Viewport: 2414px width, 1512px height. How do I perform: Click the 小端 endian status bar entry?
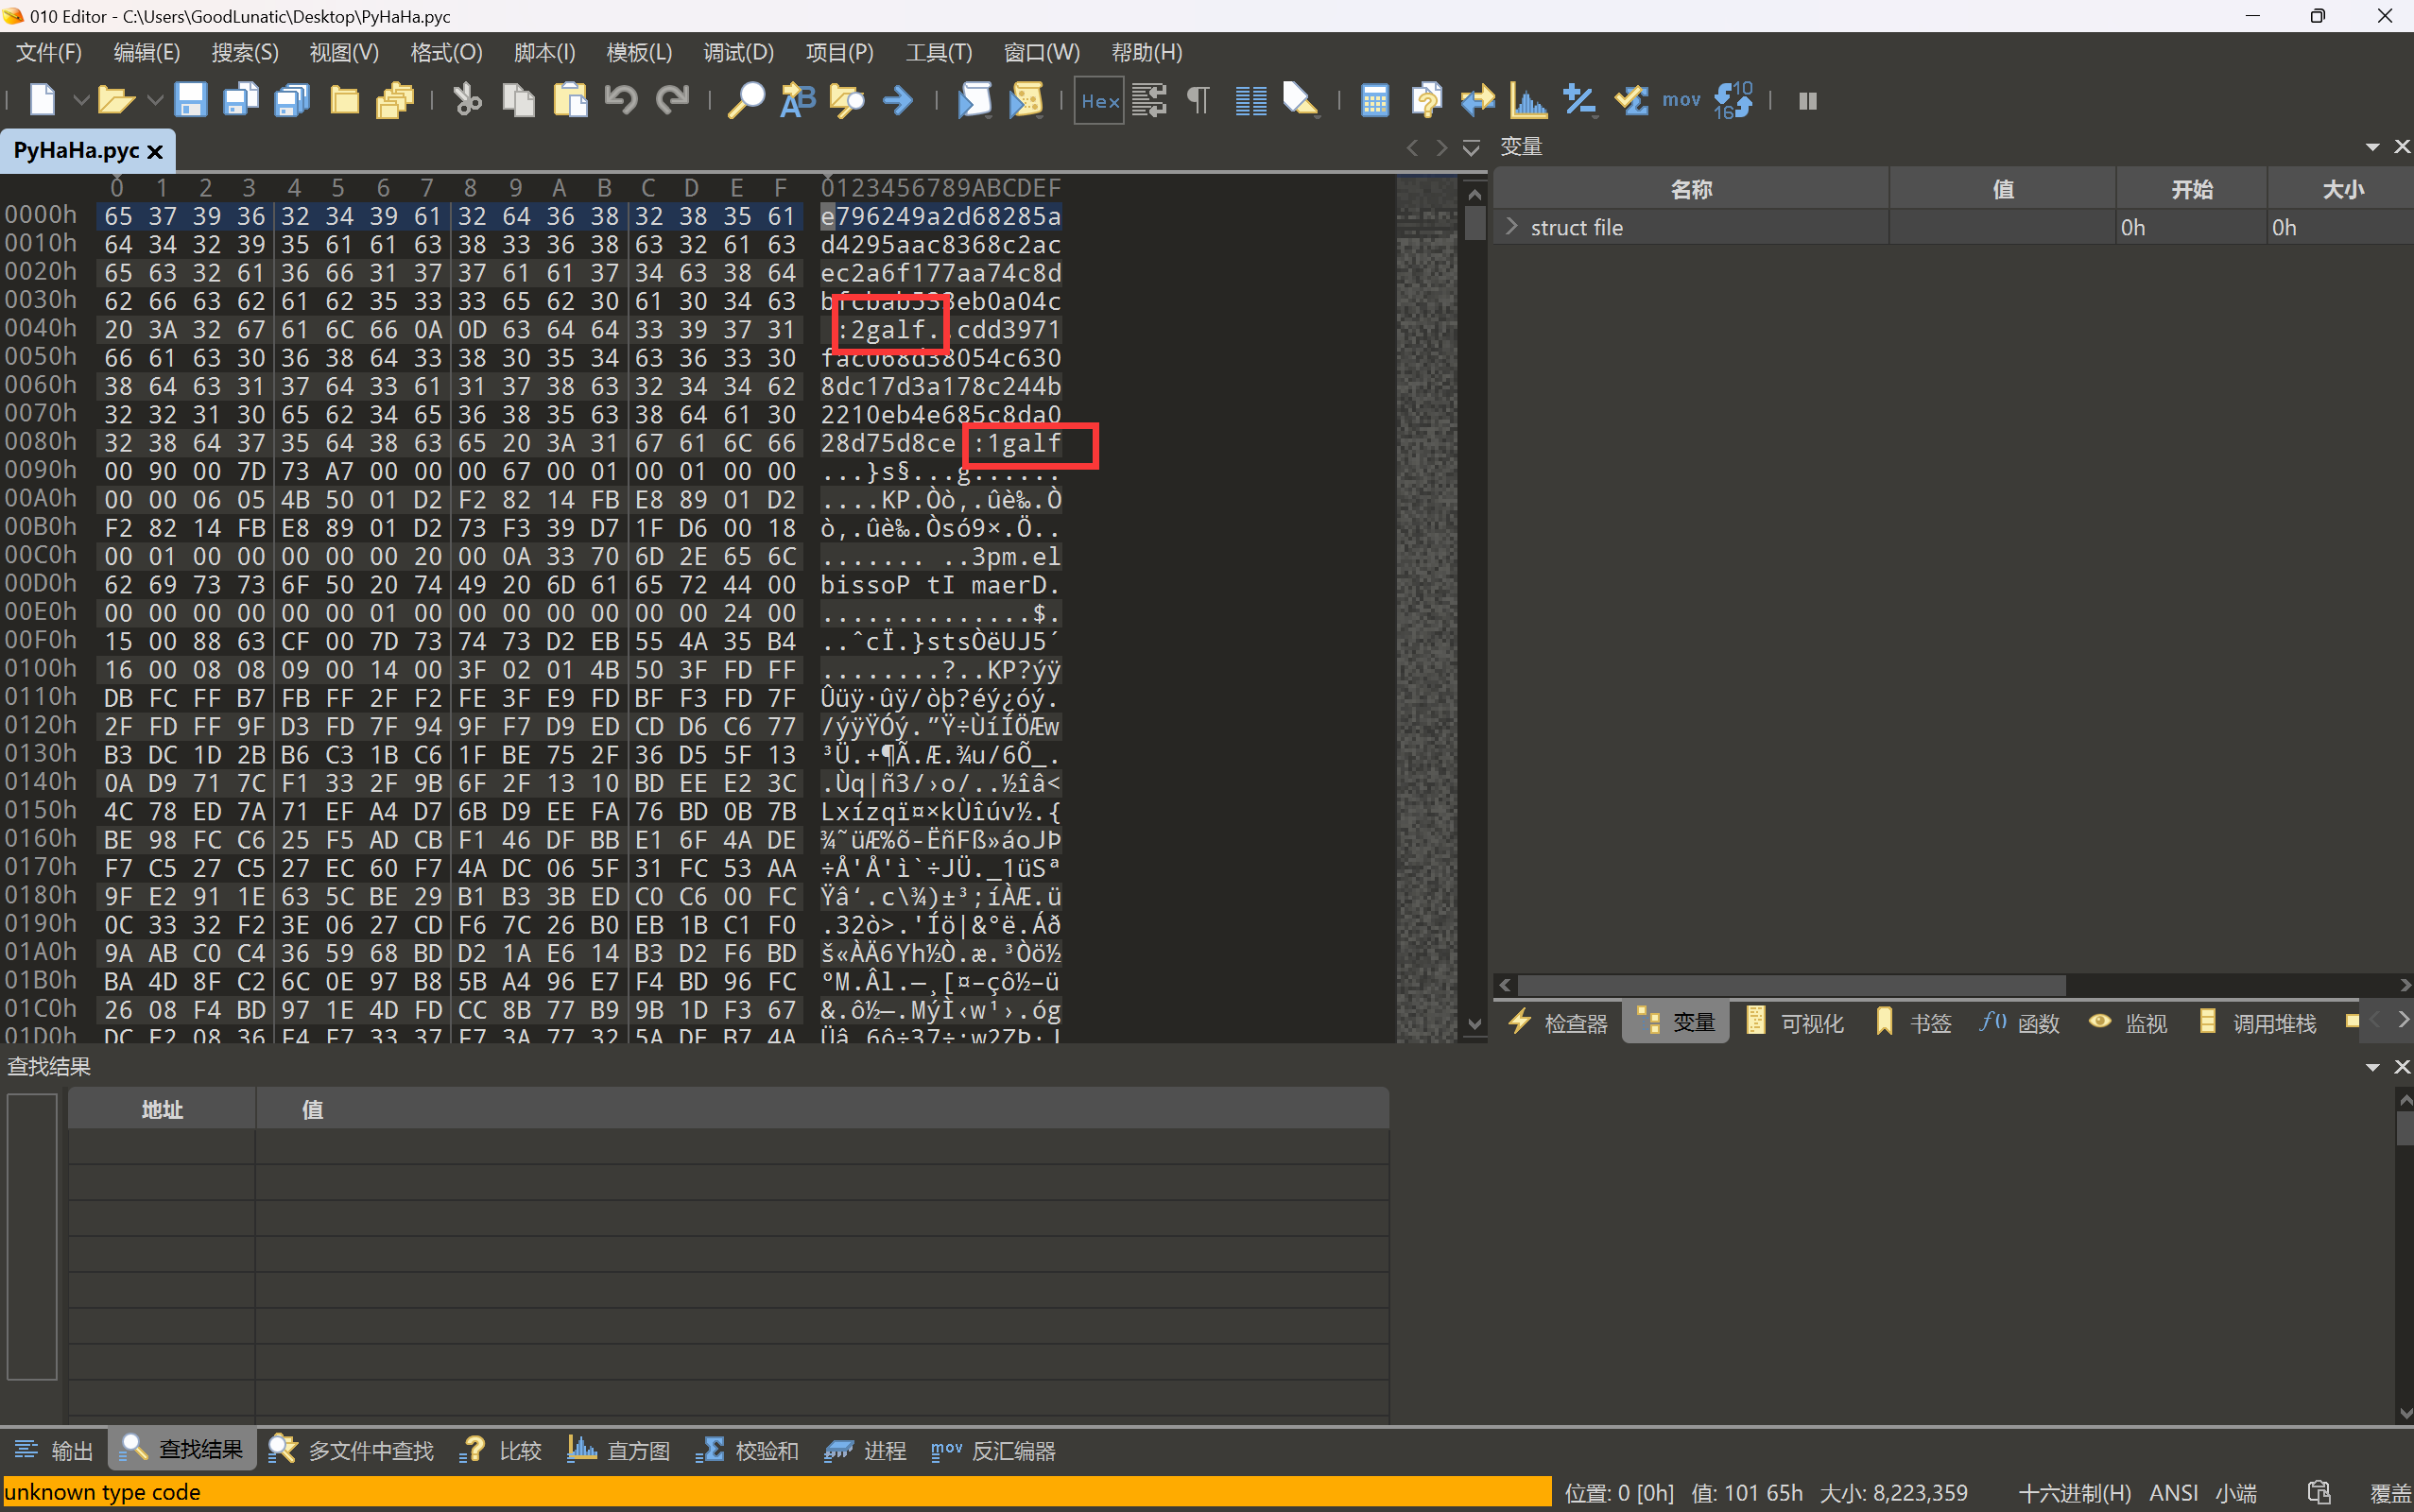pyautogui.click(x=2236, y=1493)
